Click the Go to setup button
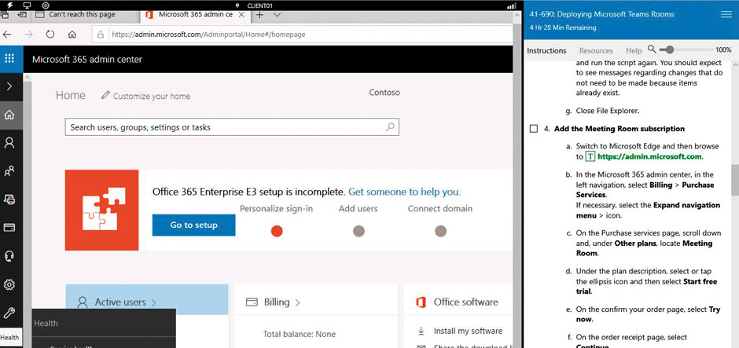The height and width of the screenshot is (348, 739). 193,225
